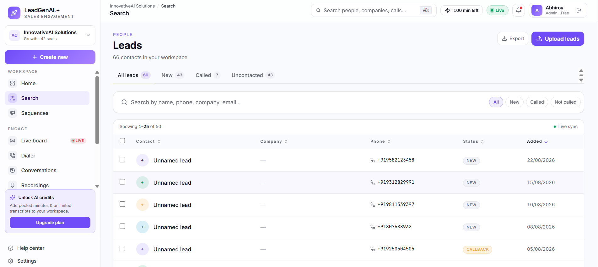The width and height of the screenshot is (598, 267).
Task: Click the phone icon beside +919312829991
Action: pos(373,182)
